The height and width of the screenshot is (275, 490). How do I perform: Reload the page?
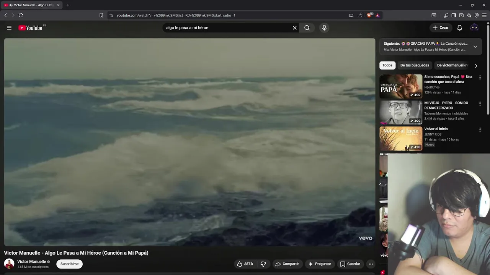pos(21,15)
